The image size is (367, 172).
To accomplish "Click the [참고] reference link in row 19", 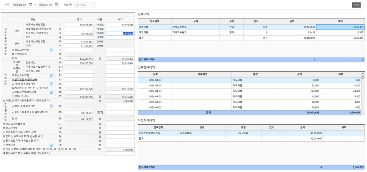I will point(100,112).
